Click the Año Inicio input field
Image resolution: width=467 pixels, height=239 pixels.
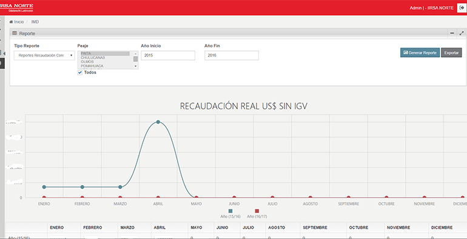pyautogui.click(x=168, y=55)
